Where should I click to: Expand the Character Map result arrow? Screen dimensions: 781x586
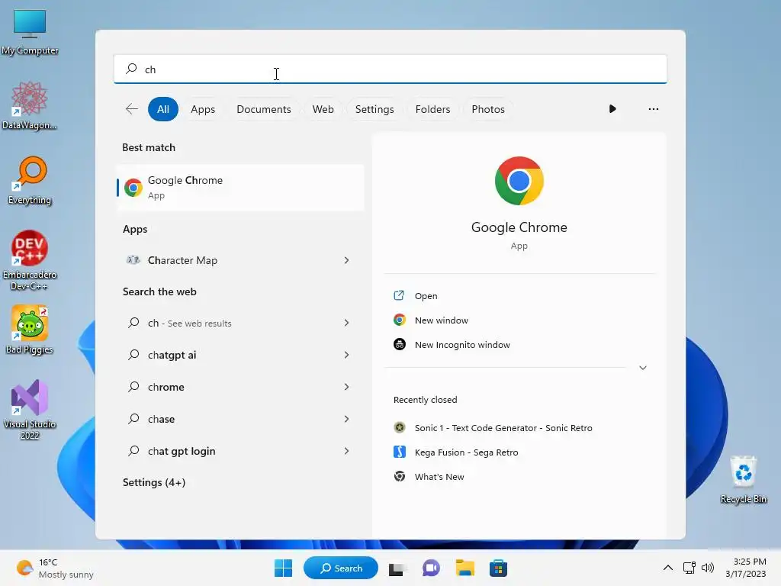coord(346,260)
